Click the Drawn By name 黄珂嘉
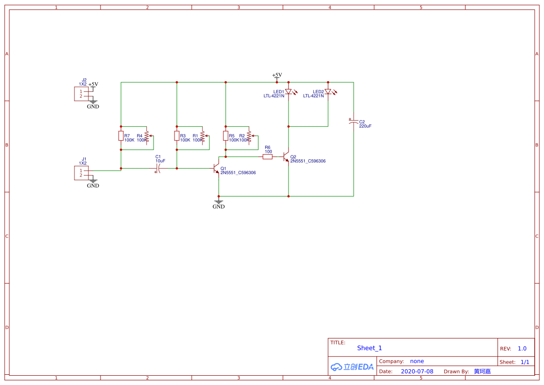This screenshot has width=544, height=385. click(482, 371)
